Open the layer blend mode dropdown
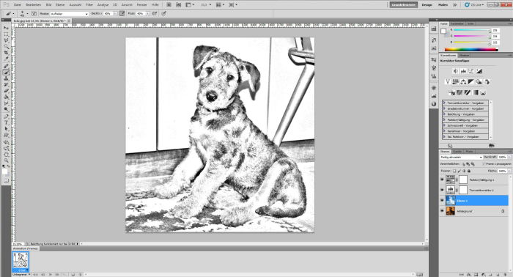Screen dimensions: 513x277 coord(461,158)
